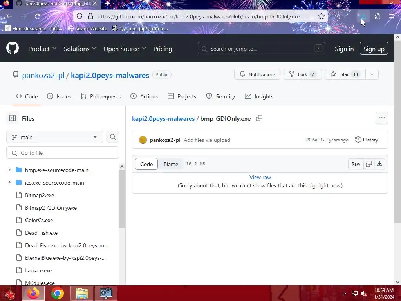Close the kapi2.0peys-malwares tab
The image size is (401, 301).
click(95, 4)
